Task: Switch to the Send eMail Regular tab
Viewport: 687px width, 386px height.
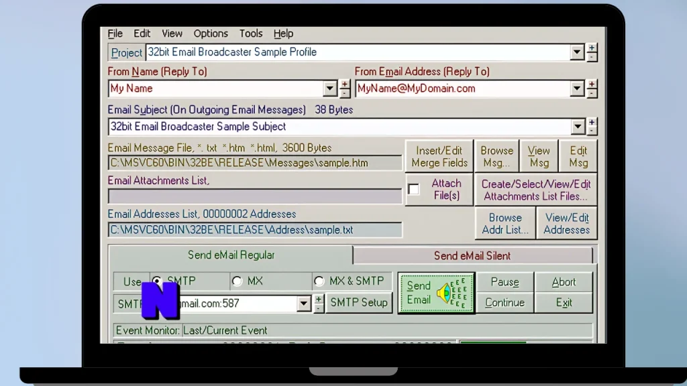Action: [231, 255]
